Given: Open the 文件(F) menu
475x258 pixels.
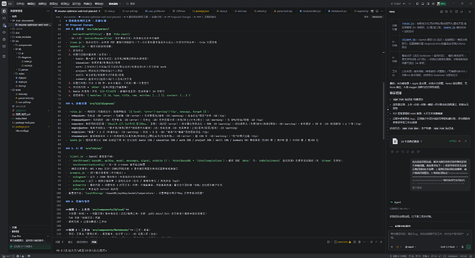Looking at the screenshot, I should tap(20, 3).
